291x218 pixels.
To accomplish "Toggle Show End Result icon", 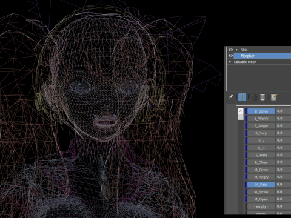I will pyautogui.click(x=242, y=97).
